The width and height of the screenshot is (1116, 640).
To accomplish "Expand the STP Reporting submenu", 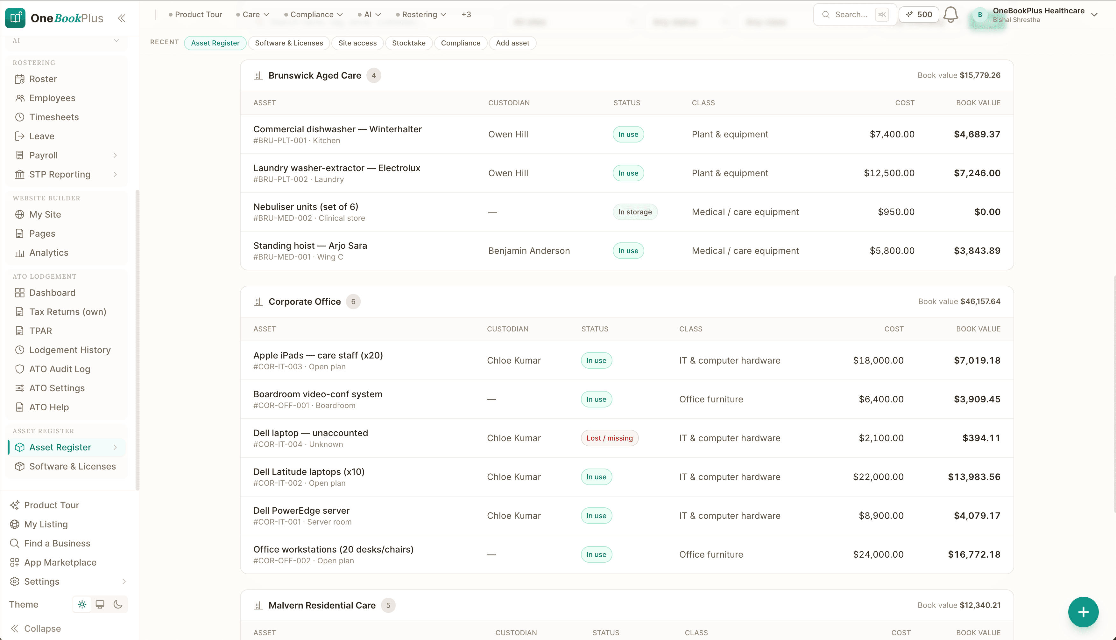I will 115,175.
